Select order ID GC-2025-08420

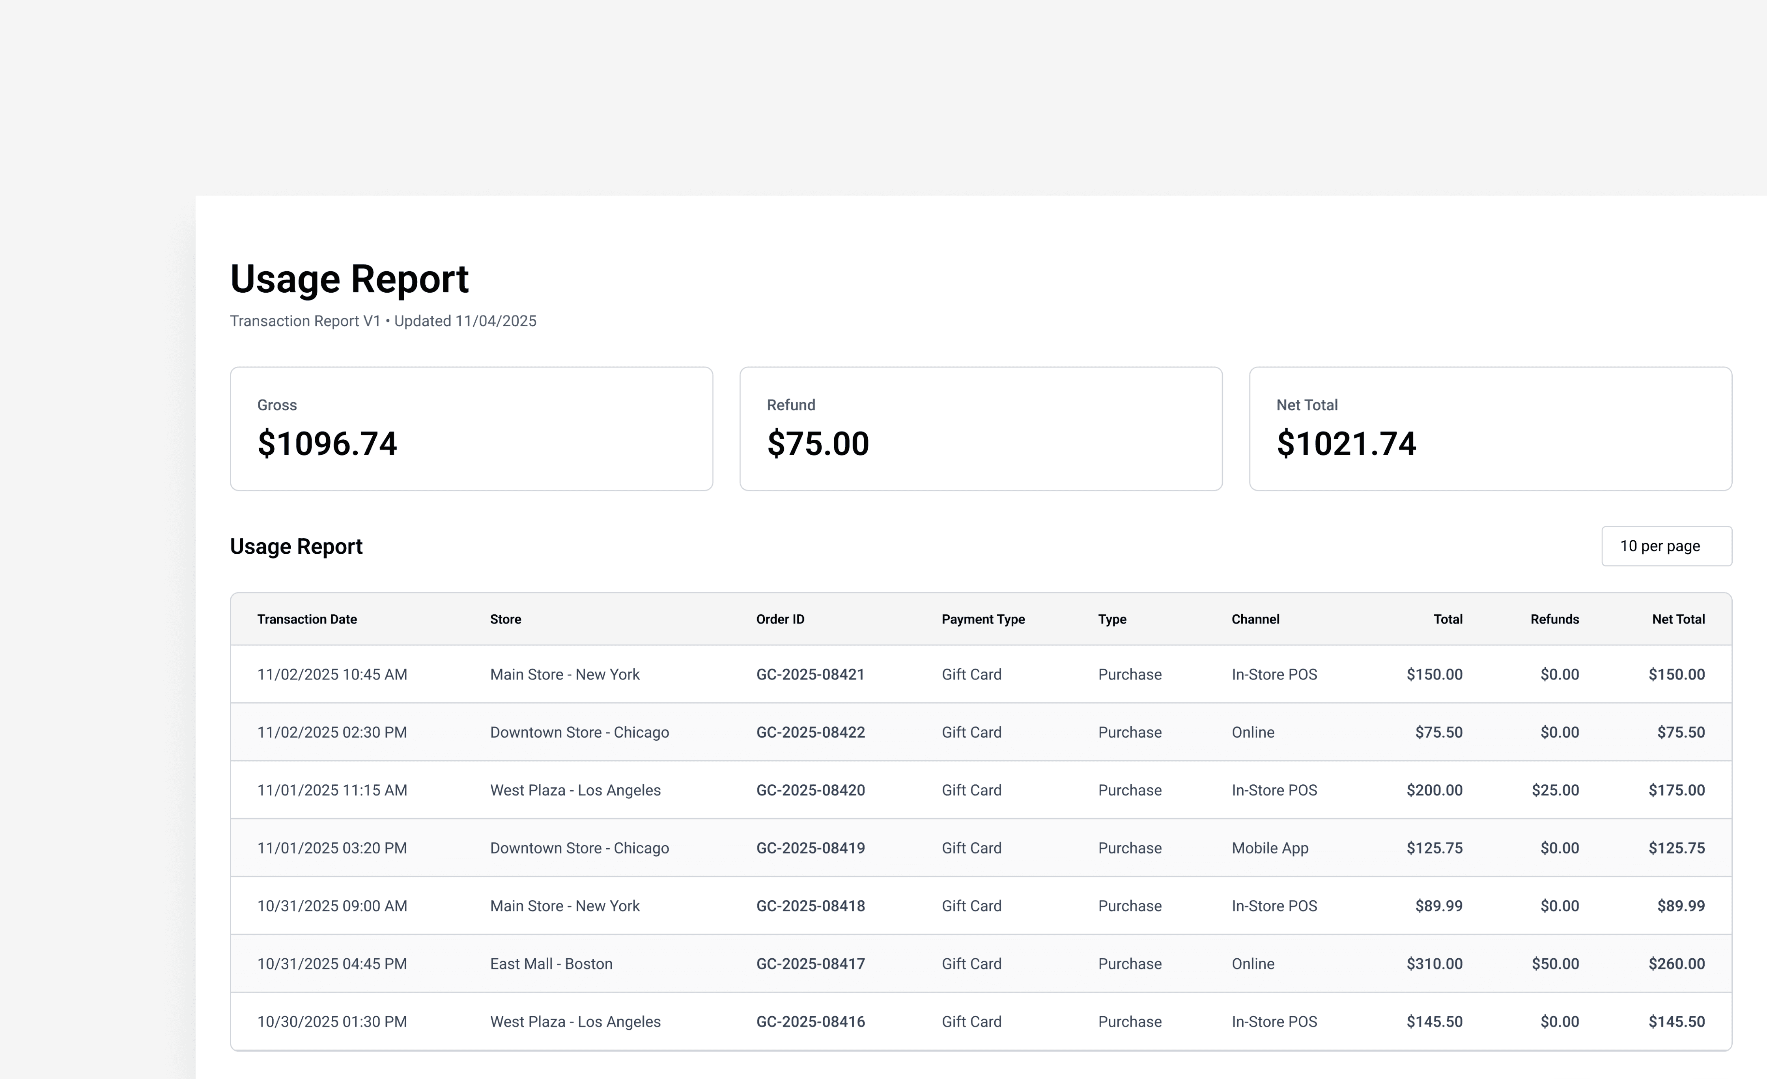click(x=811, y=790)
